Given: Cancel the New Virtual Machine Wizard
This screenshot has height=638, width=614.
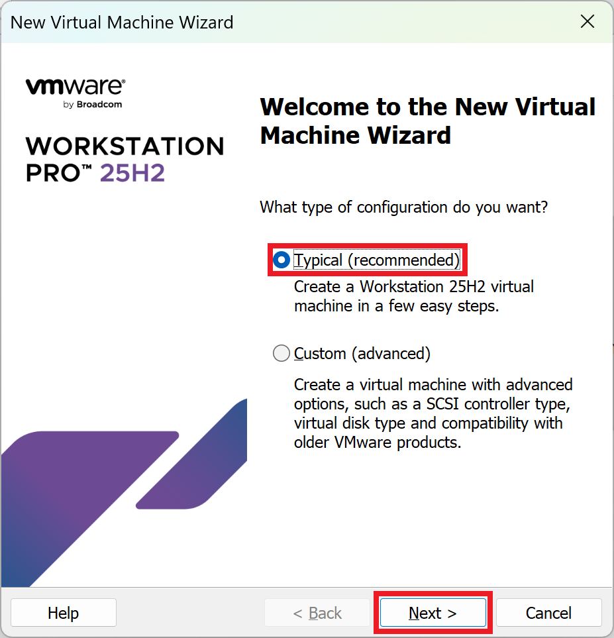Looking at the screenshot, I should point(548,613).
